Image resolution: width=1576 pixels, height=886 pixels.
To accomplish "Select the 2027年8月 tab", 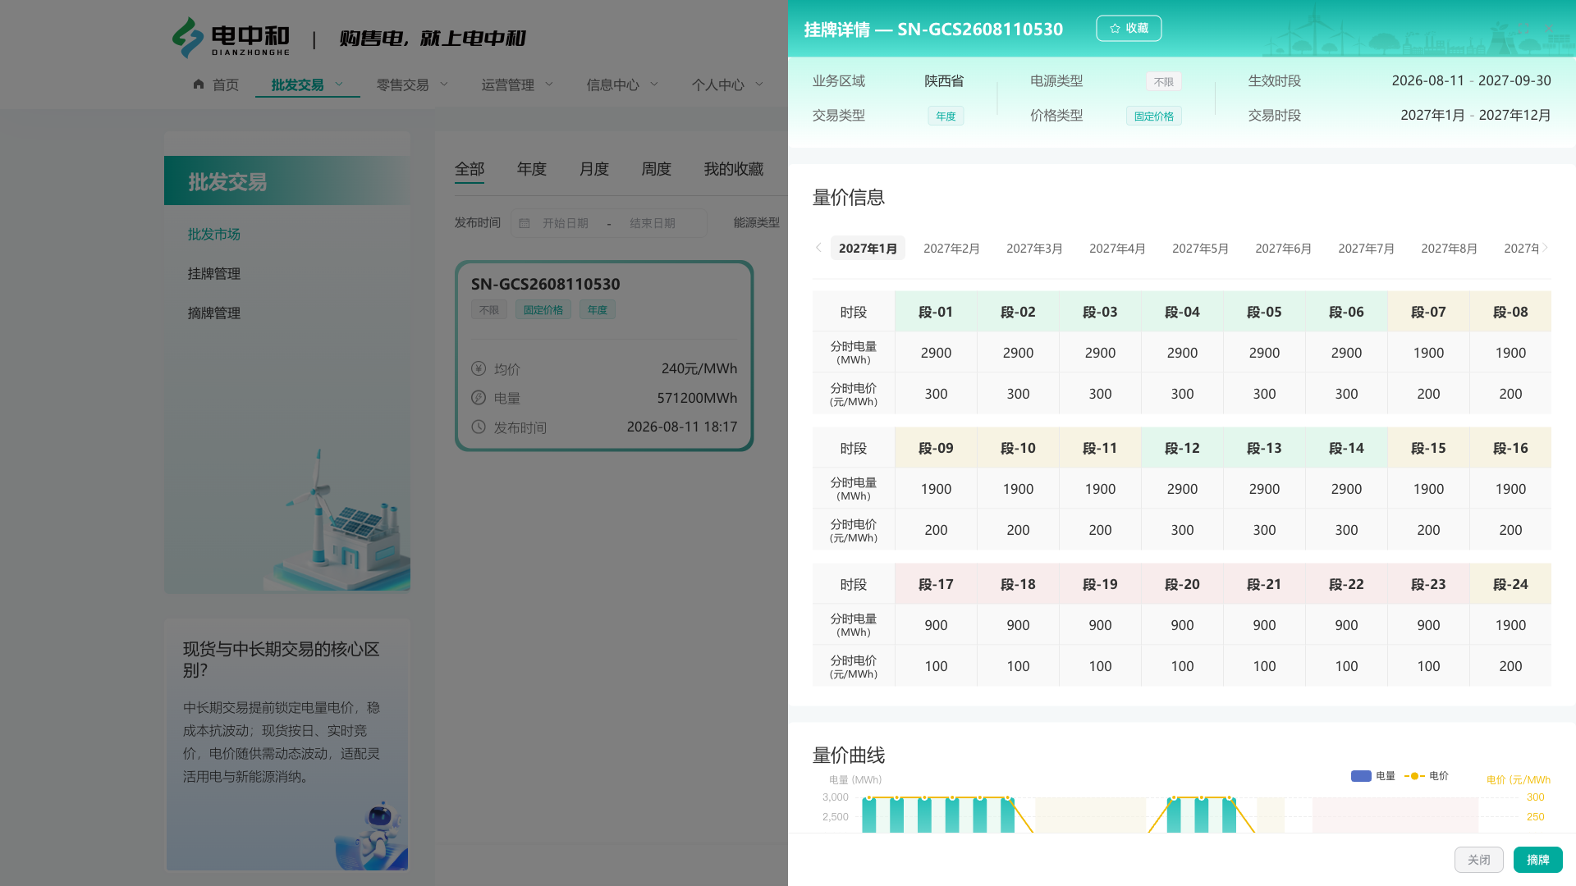I will pos(1449,248).
